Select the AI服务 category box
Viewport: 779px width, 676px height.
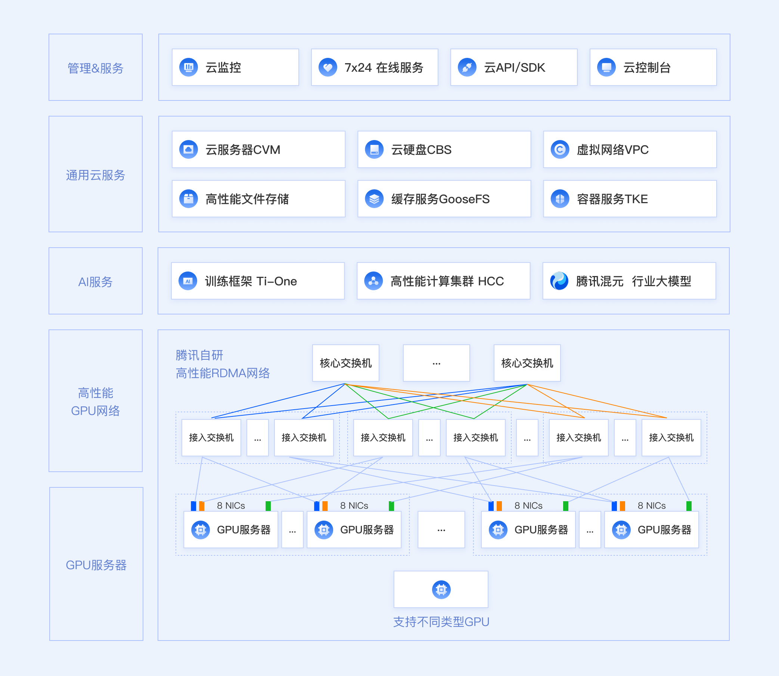pyautogui.click(x=96, y=280)
